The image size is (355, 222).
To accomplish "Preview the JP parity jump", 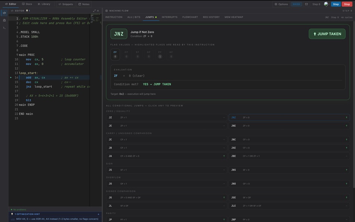I will click(167, 219).
